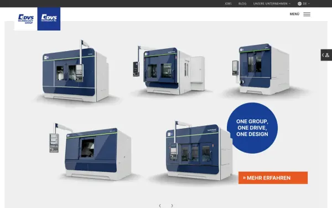Viewport: 332px width, 208px height.
Task: Click the globe language icon
Action: point(299,4)
